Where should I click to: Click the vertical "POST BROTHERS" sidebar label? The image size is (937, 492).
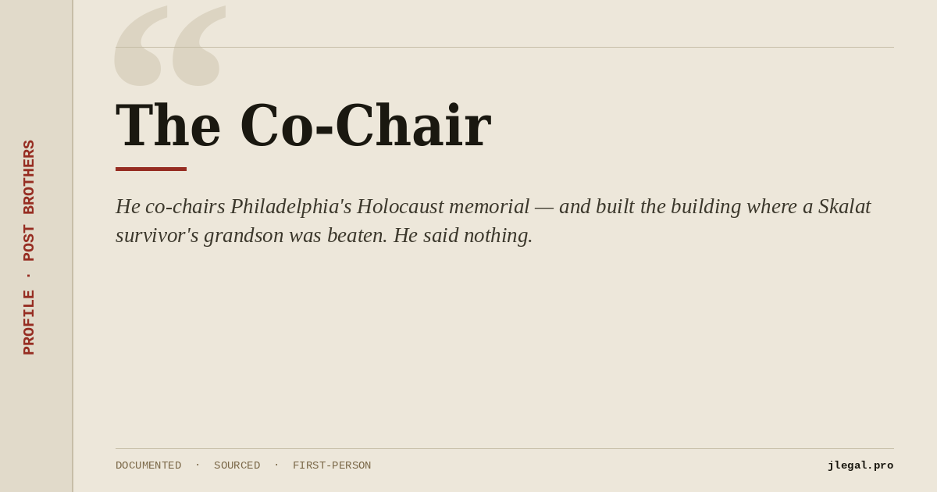pos(29,201)
